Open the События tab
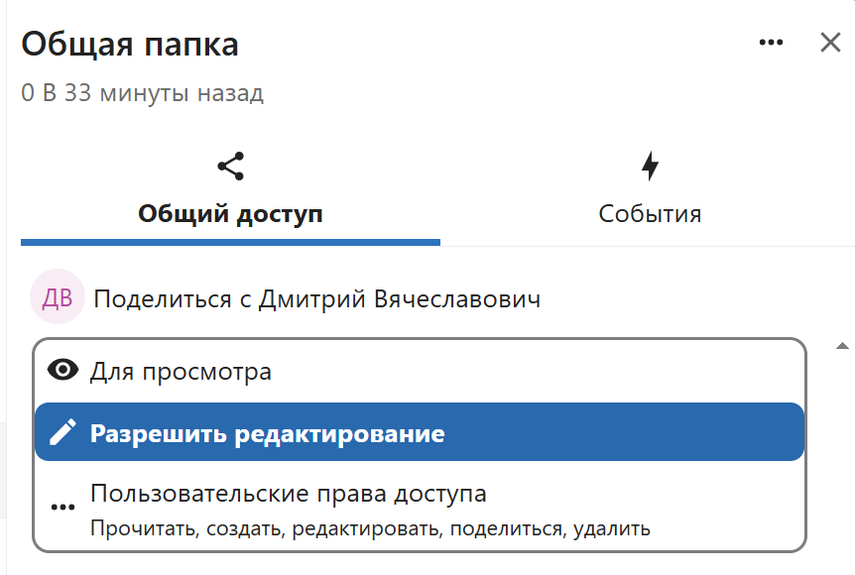Screen dimensions: 855x575 point(650,213)
